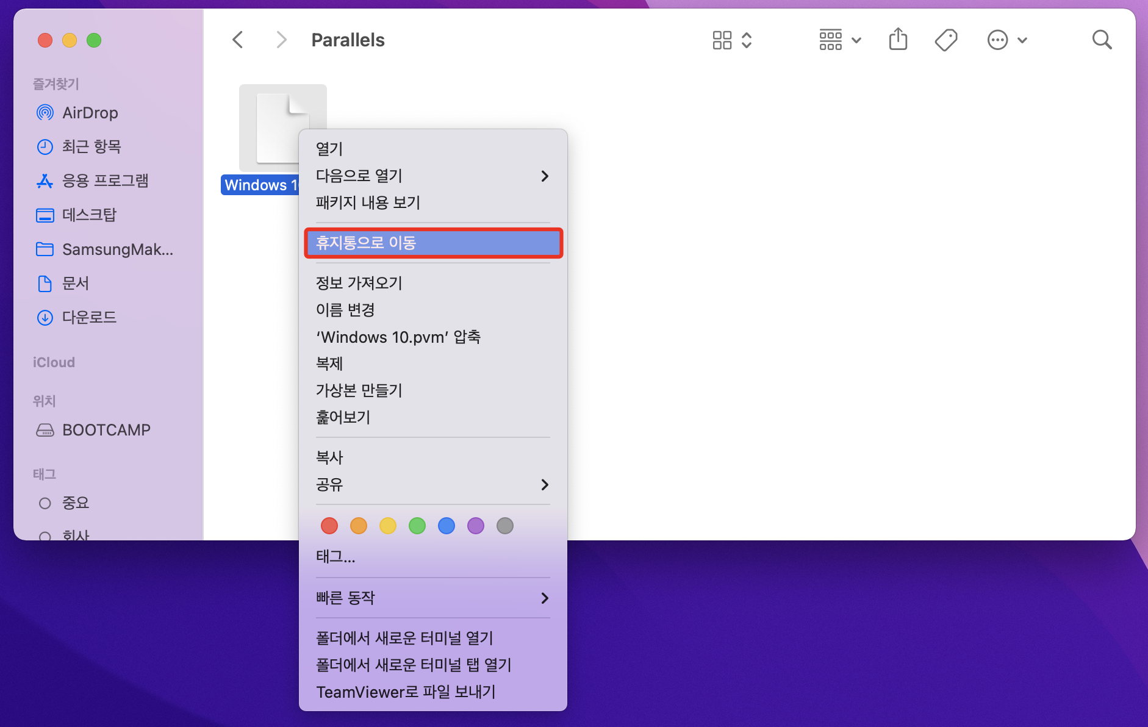Apply the orange tag color
Screen dimensions: 1148x727
coord(359,526)
